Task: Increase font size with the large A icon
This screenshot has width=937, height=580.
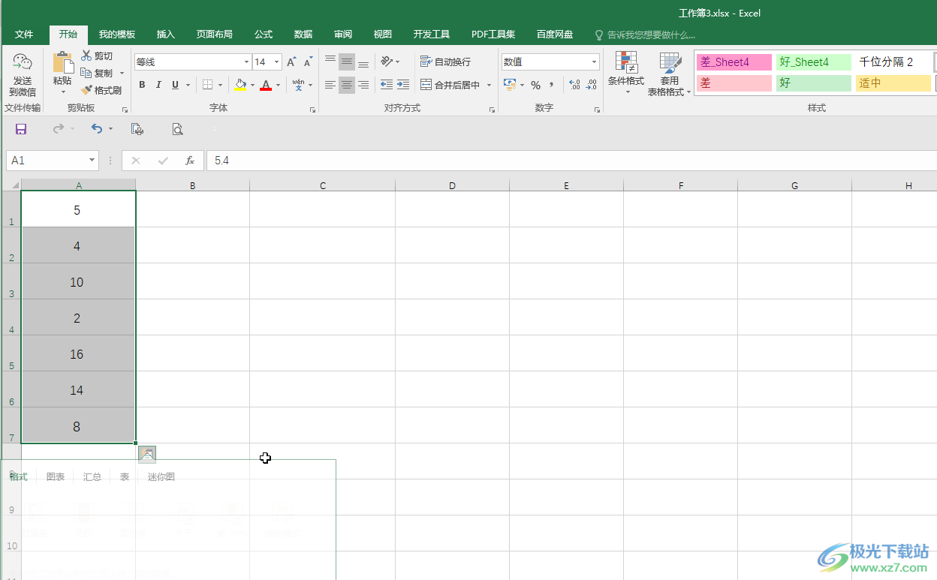Action: [x=291, y=62]
